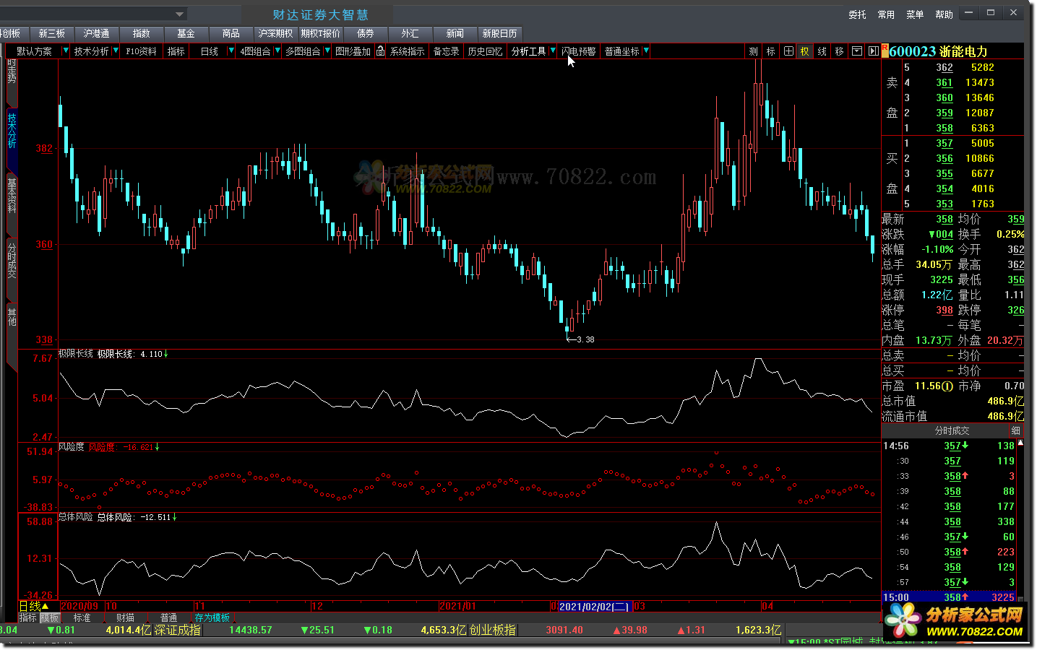Choose the 财猫 template tab
This screenshot has height=650, width=1037.
[125, 618]
